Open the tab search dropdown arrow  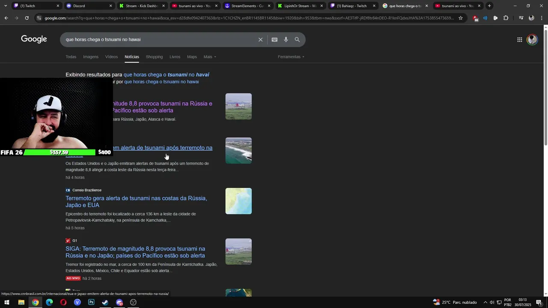[5, 6]
